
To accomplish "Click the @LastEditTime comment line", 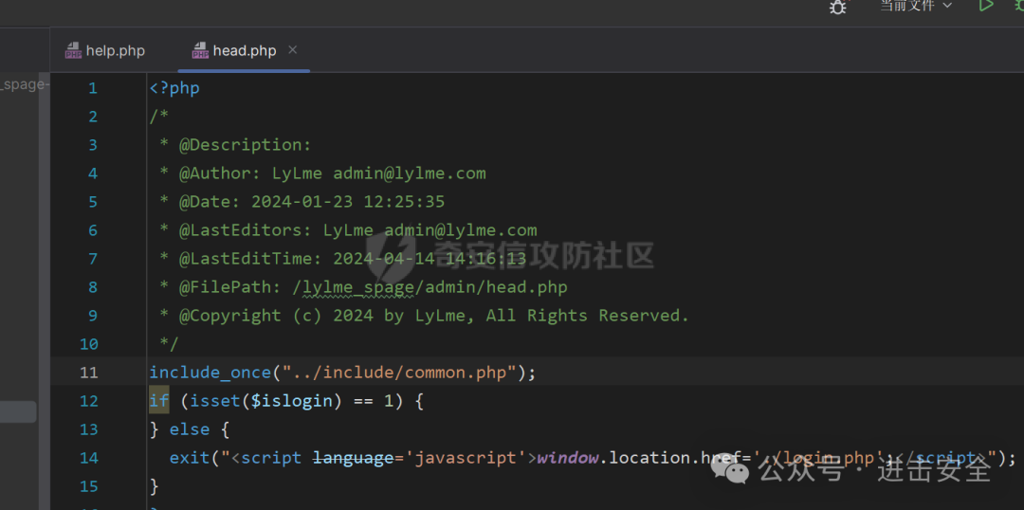I will pos(343,259).
